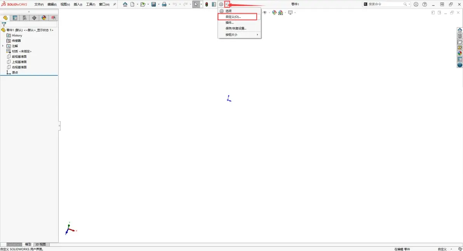Image resolution: width=463 pixels, height=251 pixels.
Task: Open the DimXpertManager crosshair tab
Action: pos(34,18)
